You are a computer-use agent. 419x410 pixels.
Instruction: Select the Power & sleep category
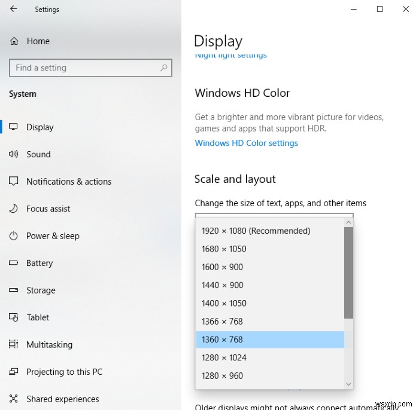coord(53,236)
